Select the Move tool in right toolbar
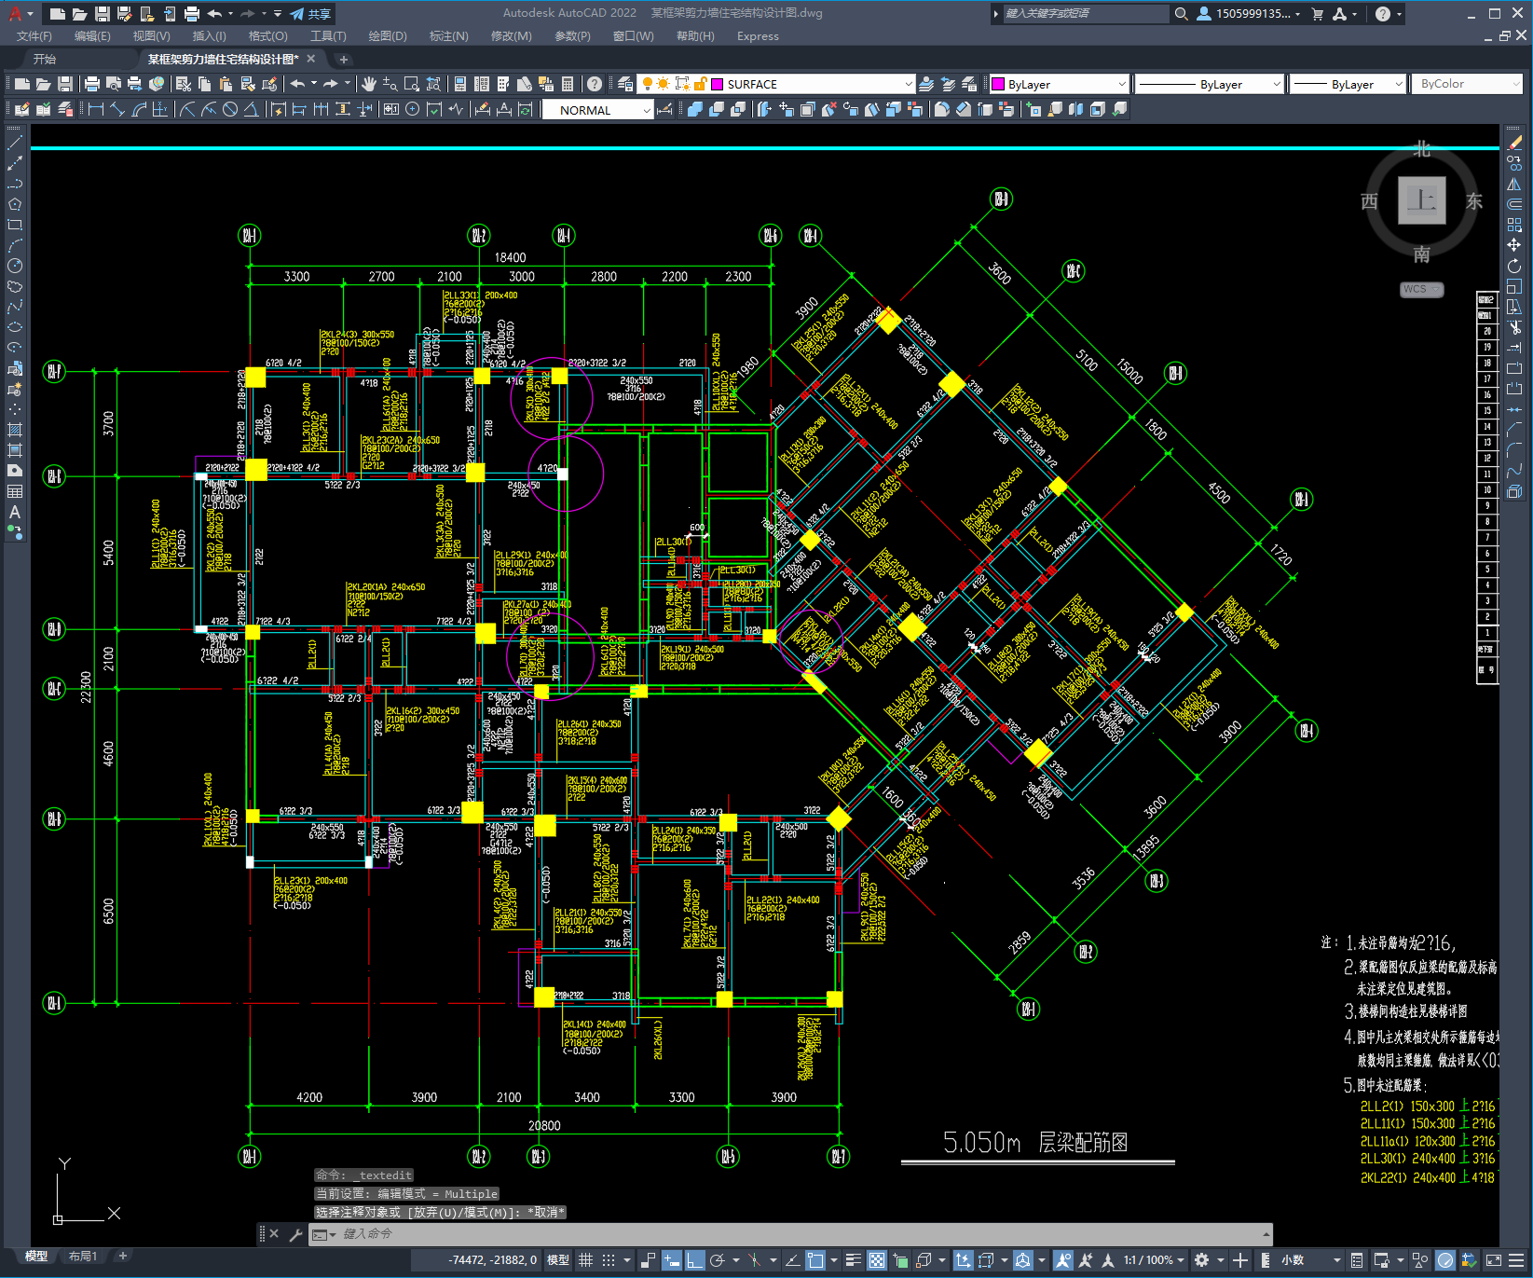This screenshot has height=1278, width=1533. (x=1515, y=245)
